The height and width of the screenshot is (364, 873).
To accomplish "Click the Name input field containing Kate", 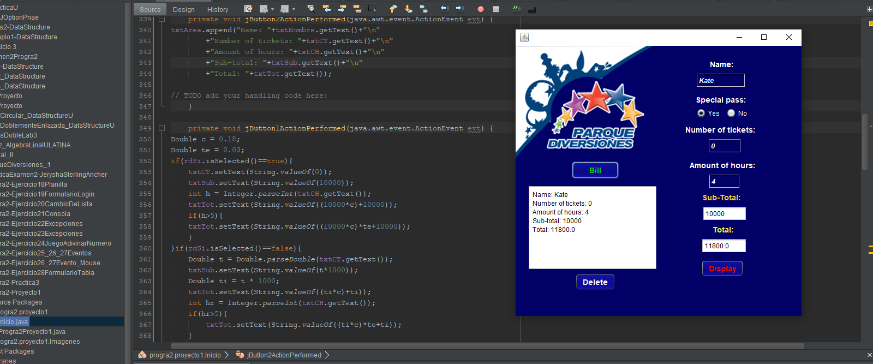I will coord(721,80).
